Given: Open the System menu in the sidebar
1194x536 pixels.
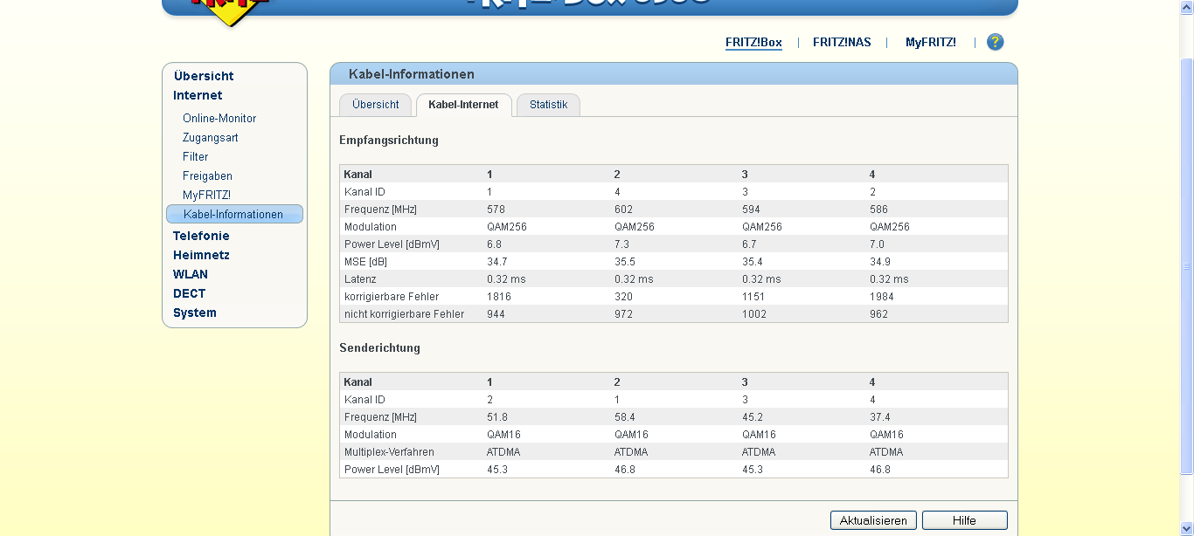Looking at the screenshot, I should 195,313.
